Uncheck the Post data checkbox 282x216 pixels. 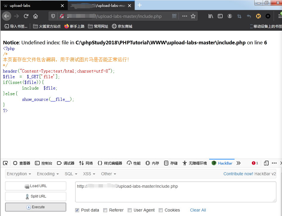point(77,210)
